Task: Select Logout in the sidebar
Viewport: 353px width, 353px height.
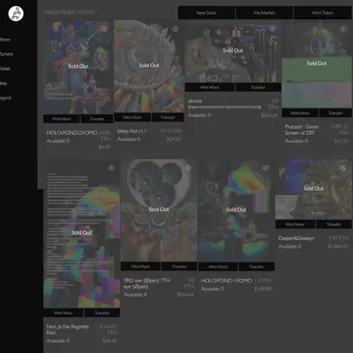Action: click(5, 98)
